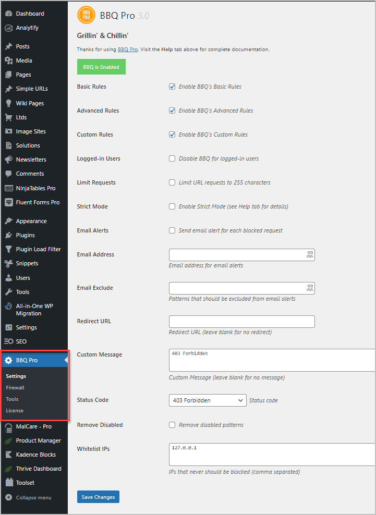Image resolution: width=376 pixels, height=515 pixels.
Task: Click the Kadence Blocks K icon
Action: (8, 455)
